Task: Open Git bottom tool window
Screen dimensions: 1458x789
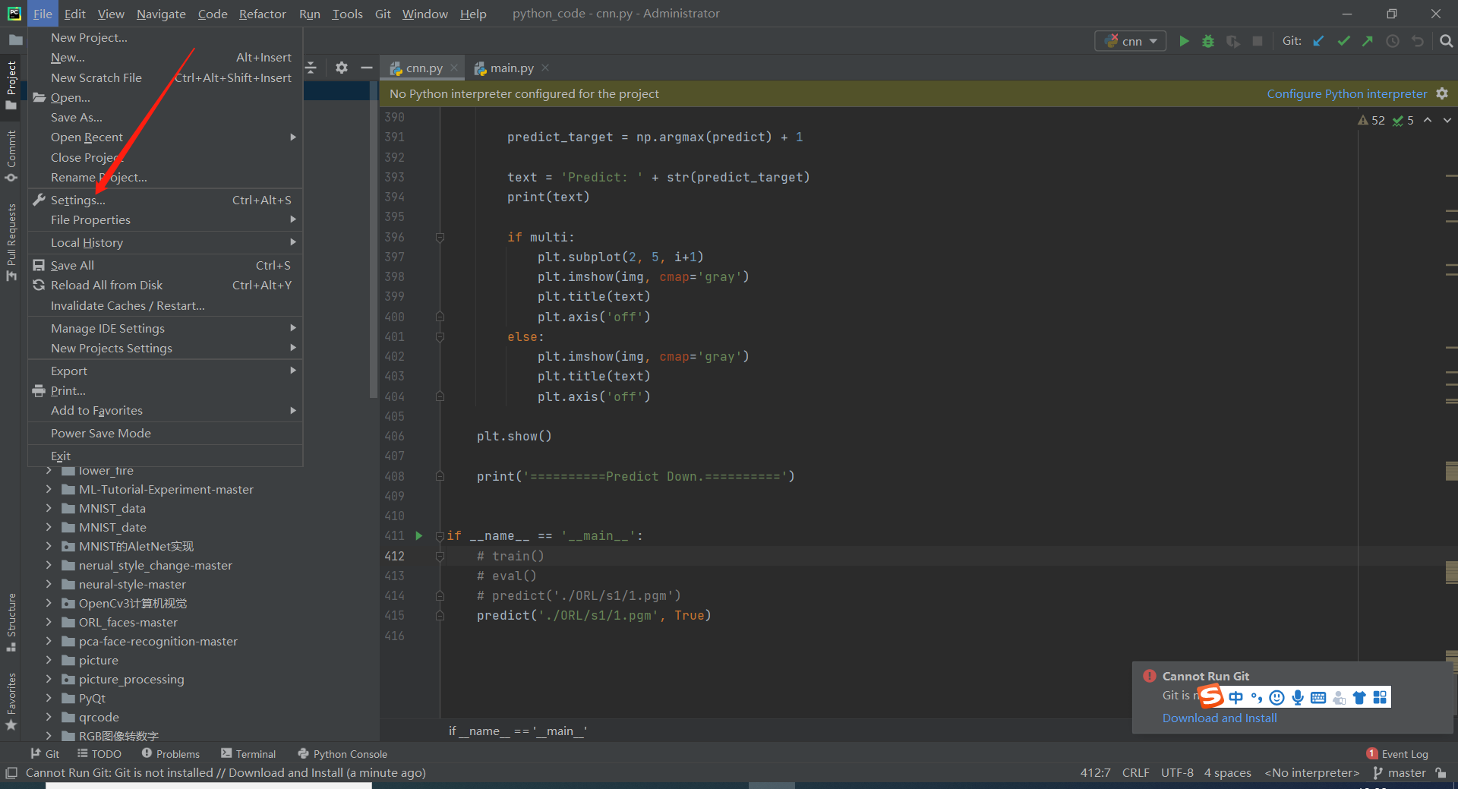Action: (45, 754)
